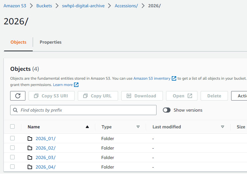This screenshot has width=247, height=178.
Task: Click the external link icon after Amazon S3 inventory
Action: coord(174,78)
